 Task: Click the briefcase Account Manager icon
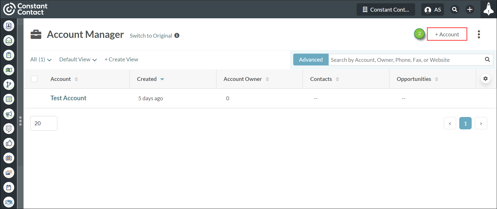coord(36,35)
